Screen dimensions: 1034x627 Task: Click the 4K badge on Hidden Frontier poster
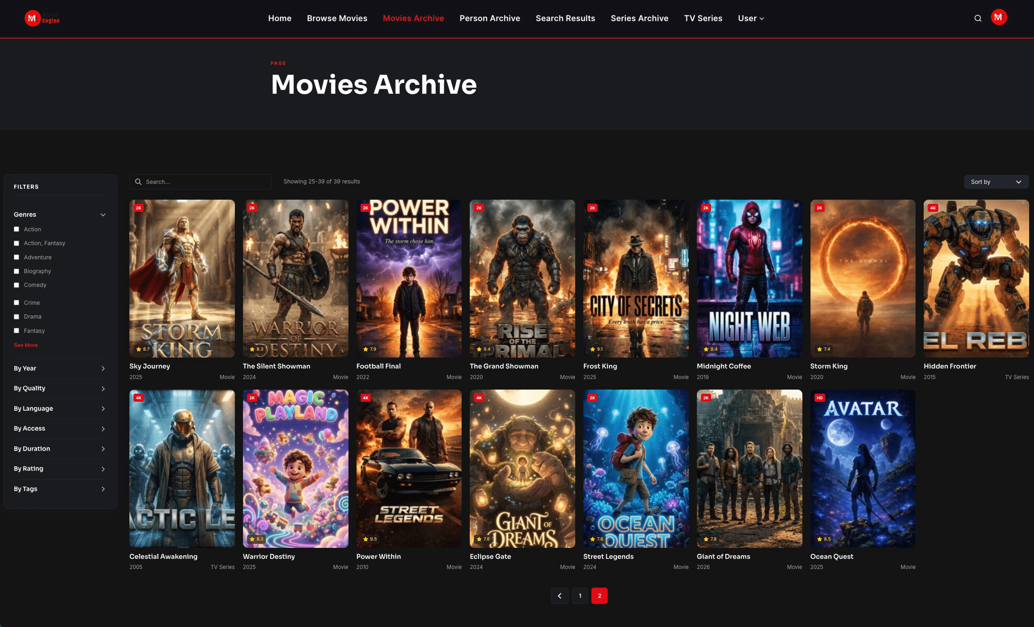[x=933, y=207]
